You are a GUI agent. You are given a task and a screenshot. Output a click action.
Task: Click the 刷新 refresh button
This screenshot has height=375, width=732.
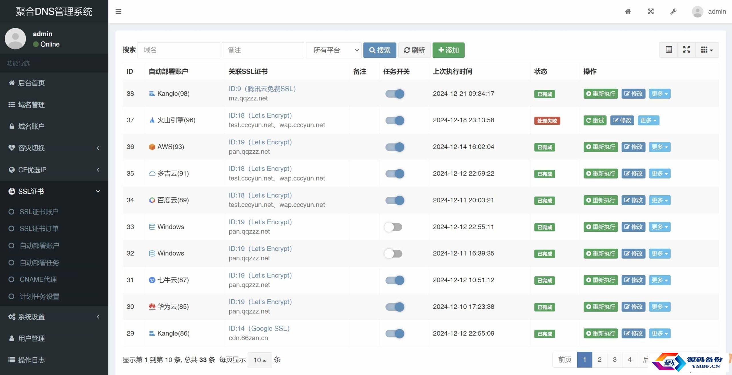(x=414, y=50)
